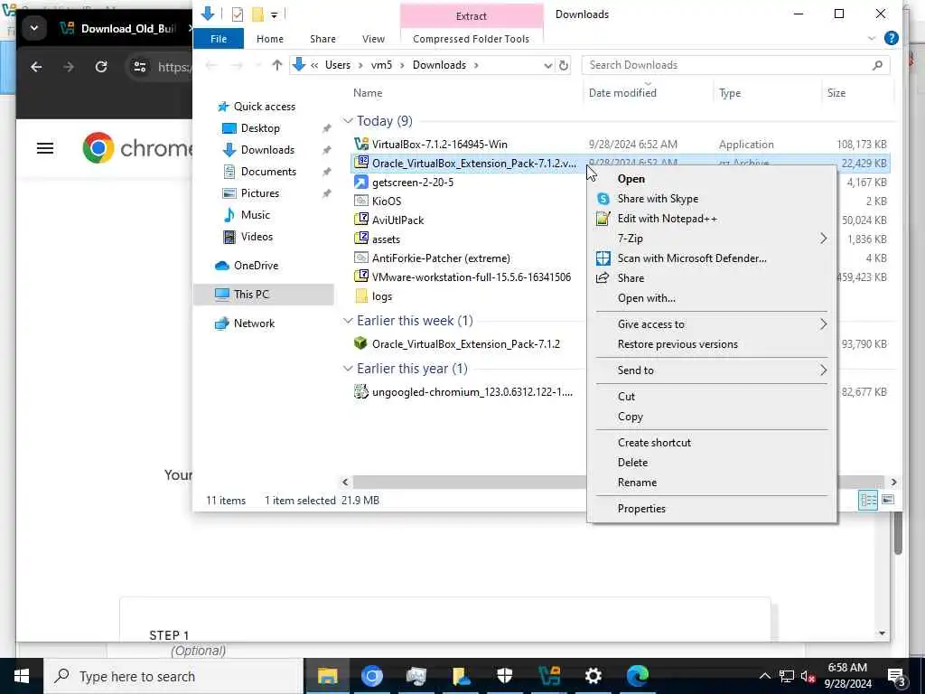Screen dimensions: 925x694
Task: Refresh the Downloads folder view
Action: click(x=564, y=65)
